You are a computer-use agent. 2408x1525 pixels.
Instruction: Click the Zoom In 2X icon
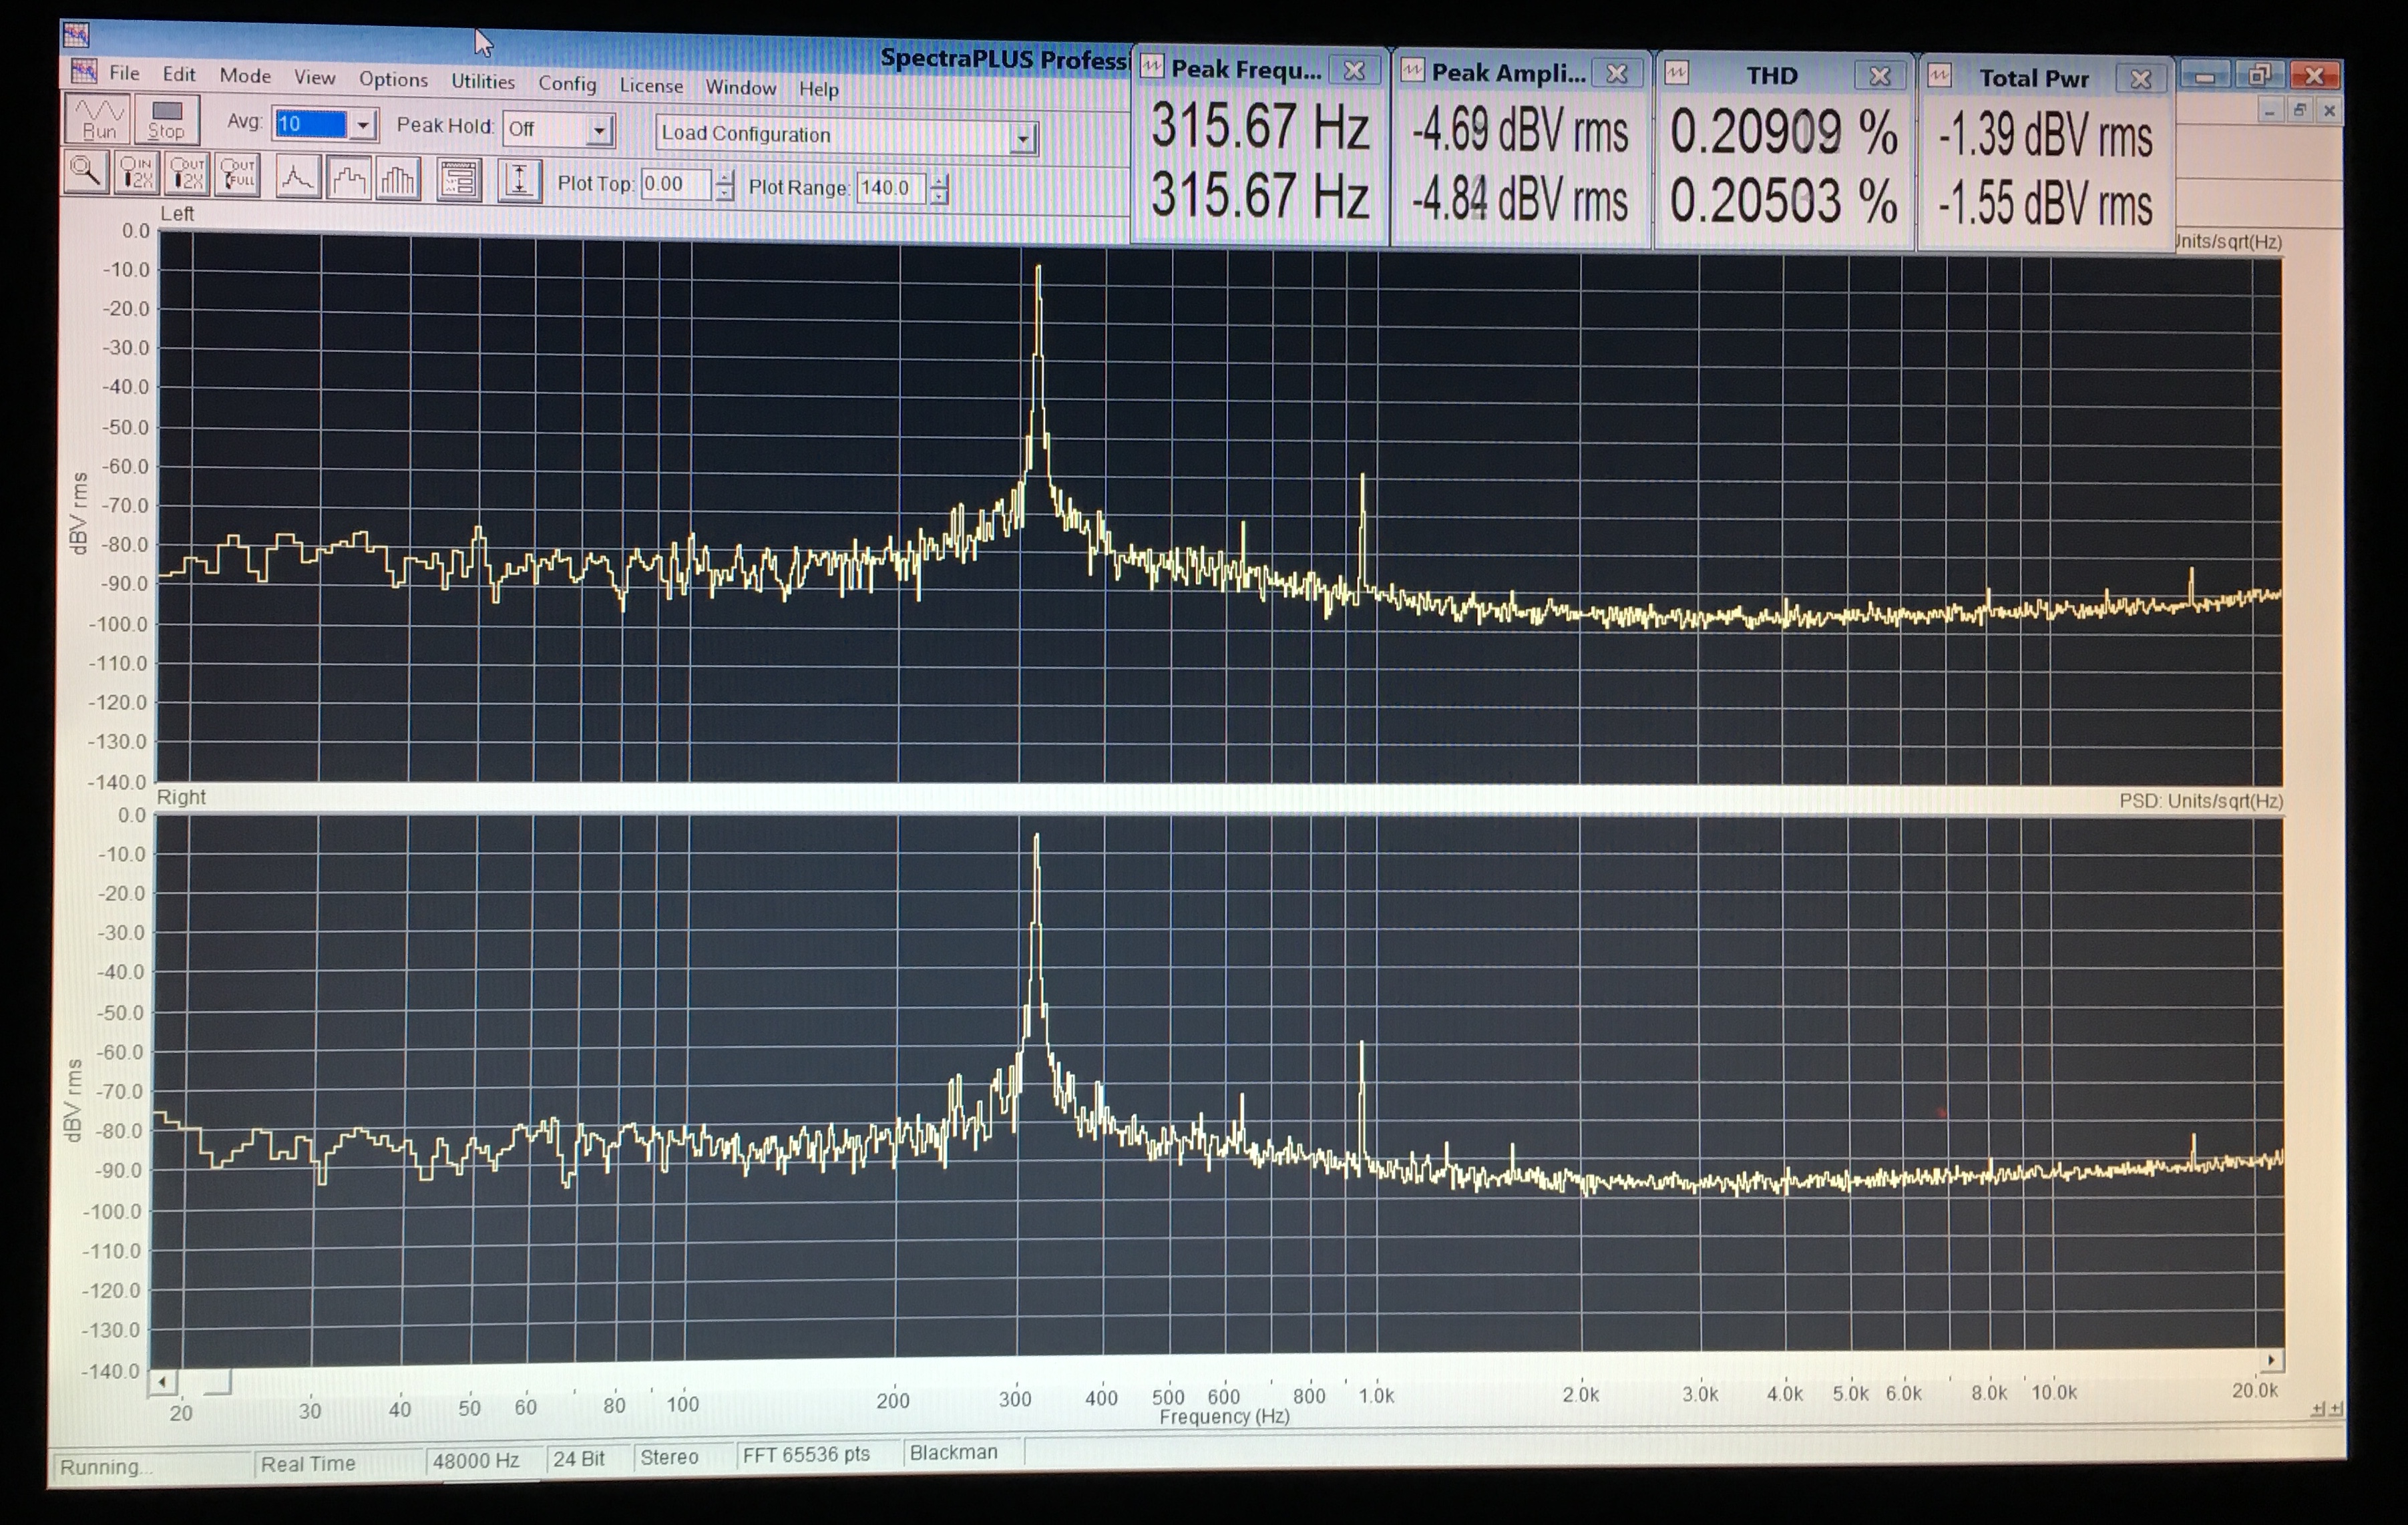[x=137, y=174]
